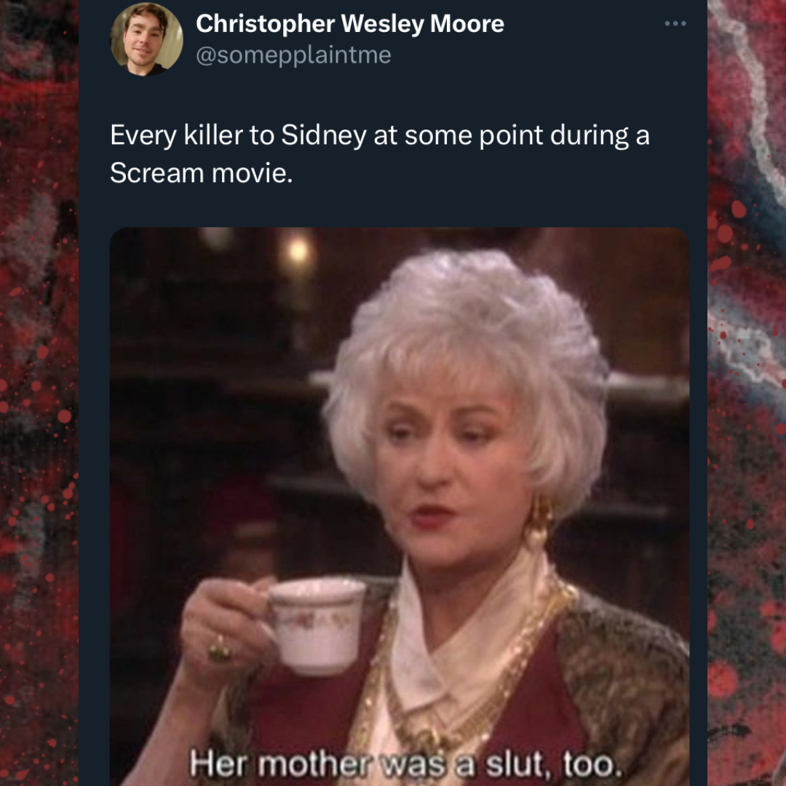The height and width of the screenshot is (786, 786).
Task: Click the glowing lamp in image background
Action: point(298,249)
